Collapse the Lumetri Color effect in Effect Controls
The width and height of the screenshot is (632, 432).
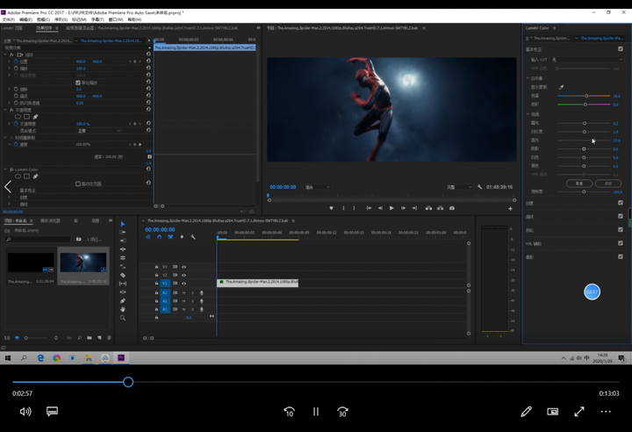point(5,169)
